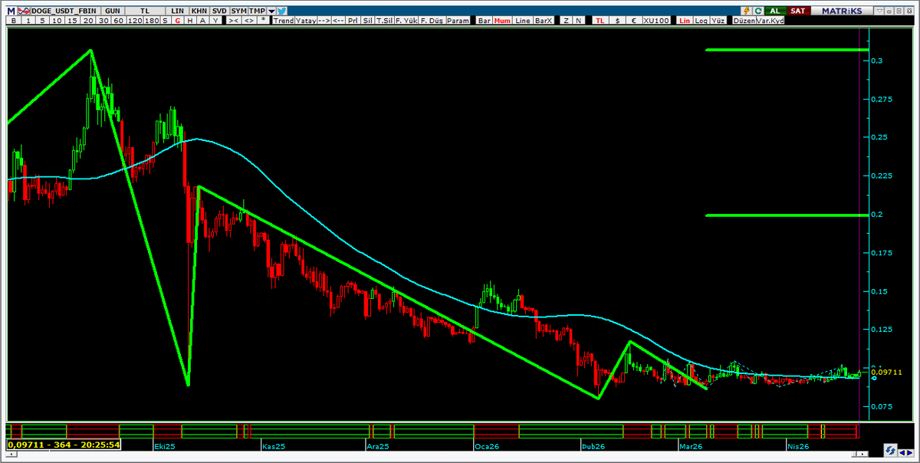The image size is (920, 463).
Task: Open the SVD header menu
Action: tap(219, 11)
